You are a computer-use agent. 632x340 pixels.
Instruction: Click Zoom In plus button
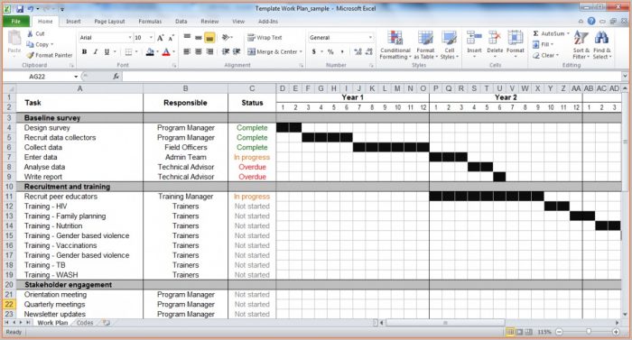pyautogui.click(x=616, y=332)
